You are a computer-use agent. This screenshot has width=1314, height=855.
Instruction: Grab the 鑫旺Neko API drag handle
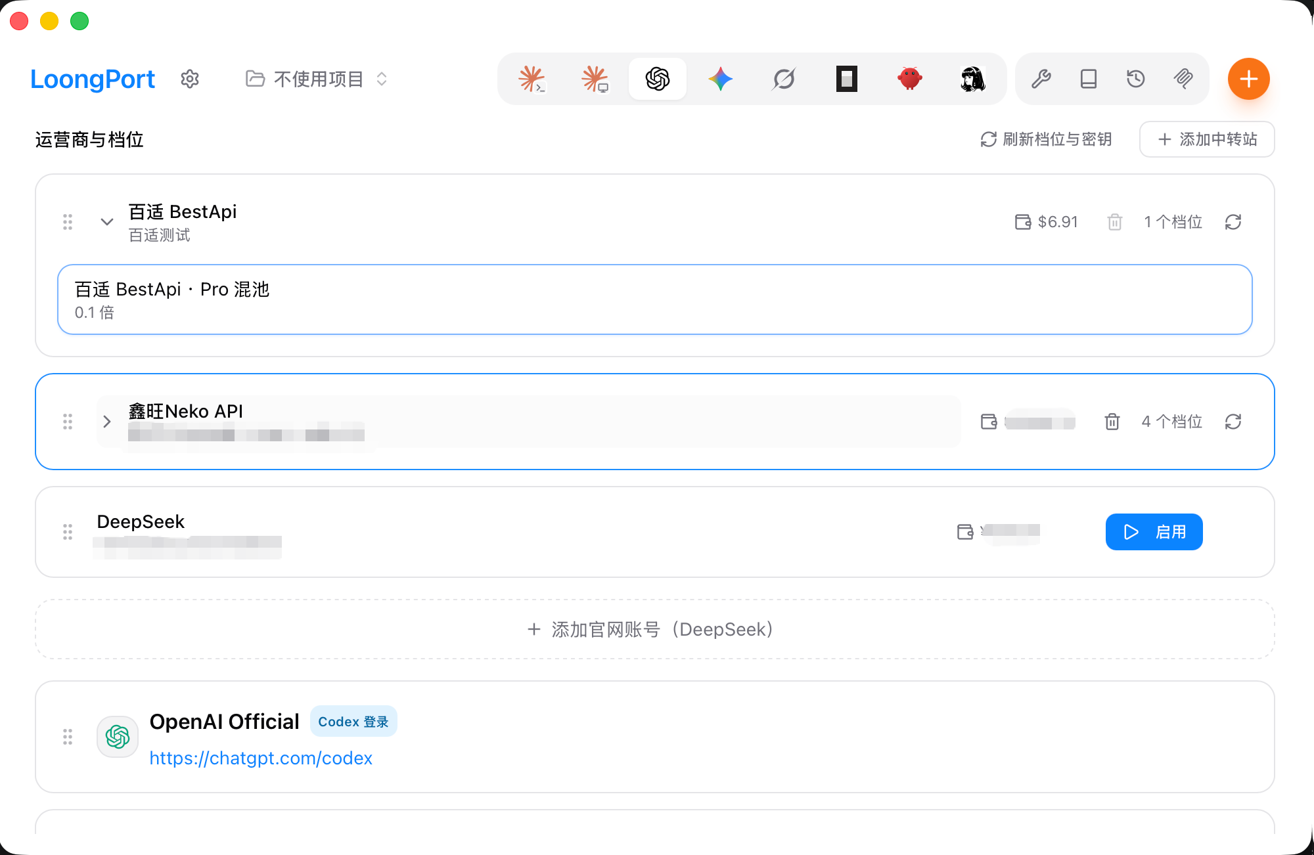(x=68, y=422)
